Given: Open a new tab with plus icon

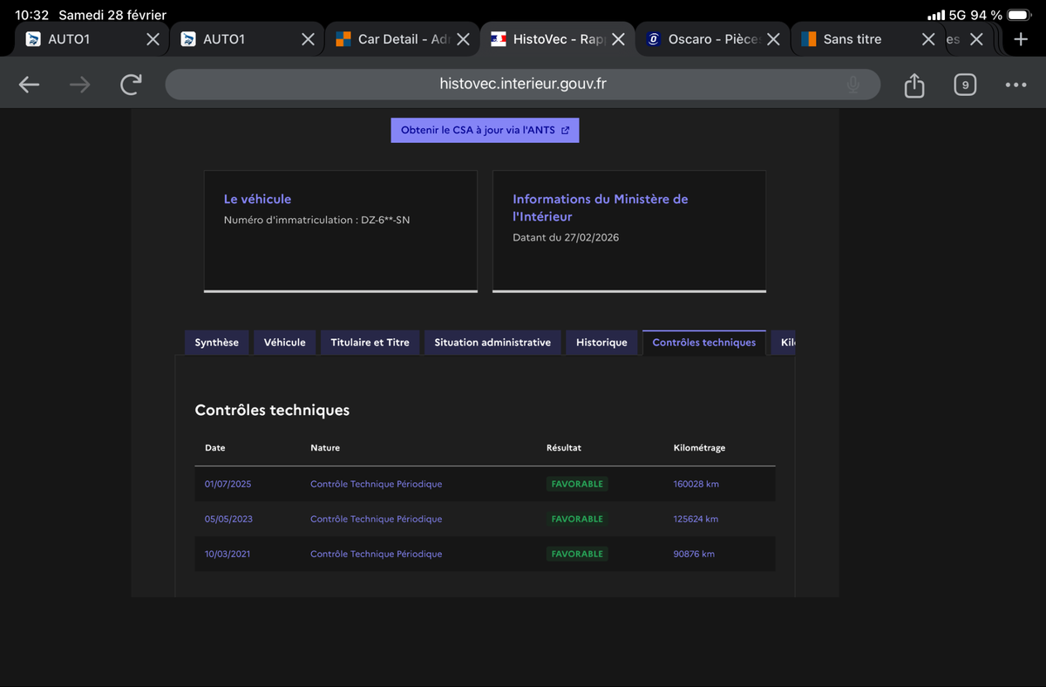Looking at the screenshot, I should [x=1021, y=39].
